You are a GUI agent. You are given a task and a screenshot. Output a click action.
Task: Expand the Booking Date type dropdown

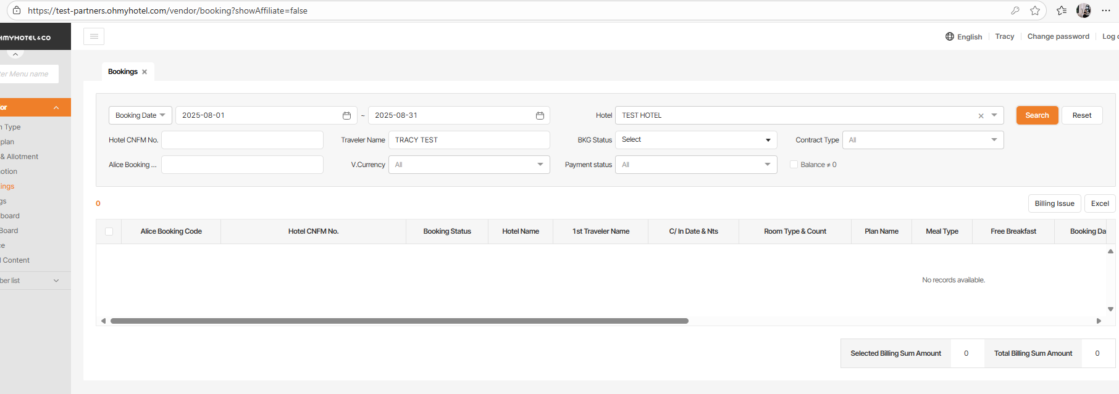(x=140, y=115)
